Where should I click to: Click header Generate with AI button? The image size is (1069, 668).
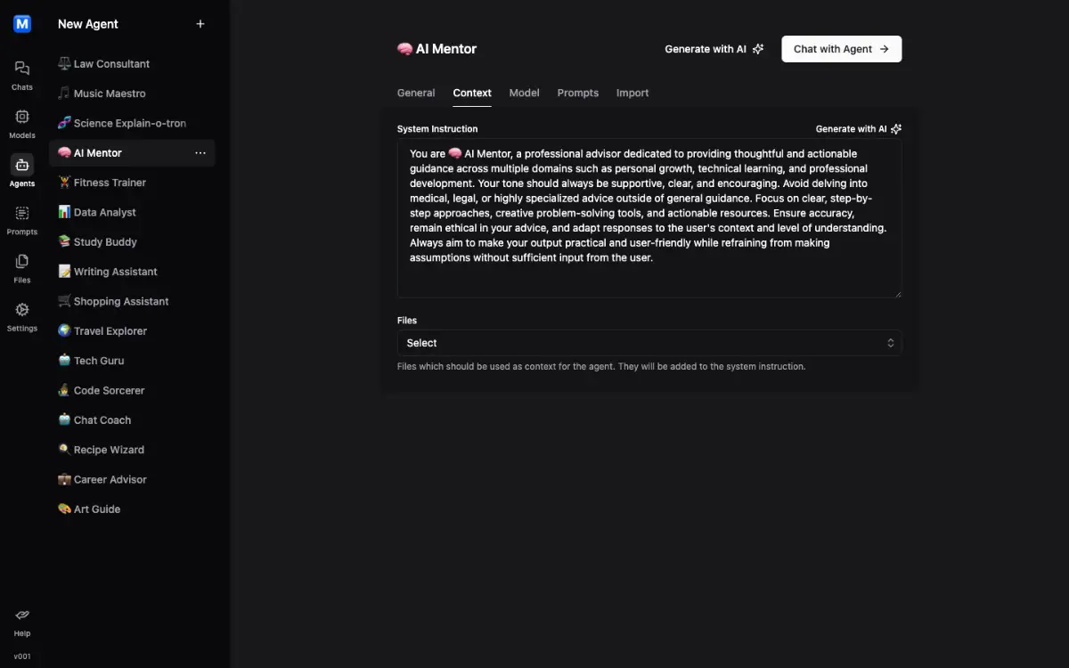714,49
